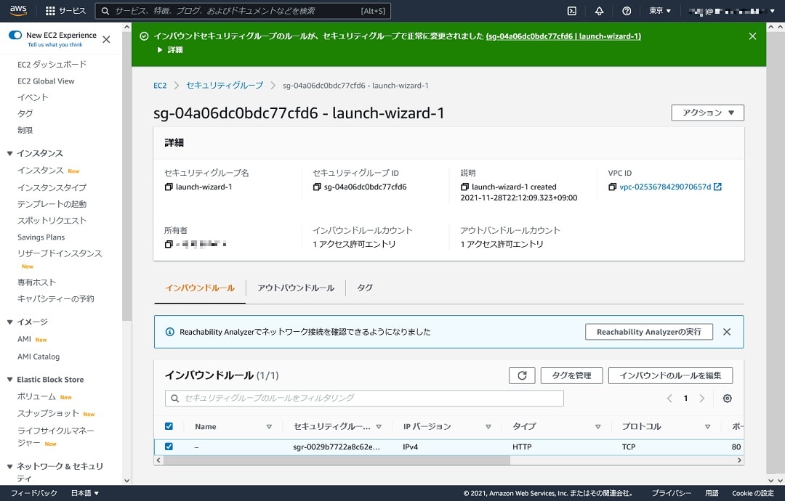Screen dimensions: 785x501
Task: Open the sg-04a06dc0bdc77cfd6 link in banner
Action: [563, 36]
